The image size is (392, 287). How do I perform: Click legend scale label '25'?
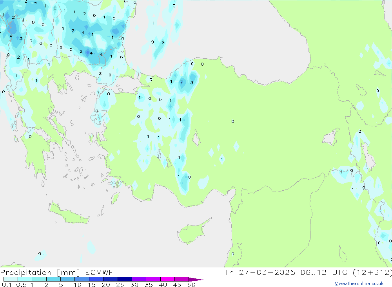pos(120,285)
